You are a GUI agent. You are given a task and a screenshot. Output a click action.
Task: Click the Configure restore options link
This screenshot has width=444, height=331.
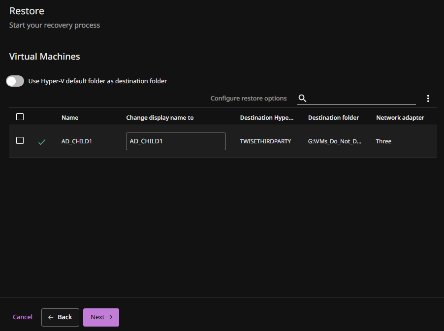249,99
